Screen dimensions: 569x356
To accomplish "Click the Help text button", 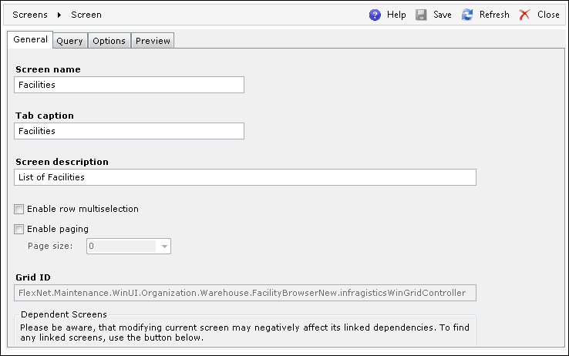I will pos(396,15).
